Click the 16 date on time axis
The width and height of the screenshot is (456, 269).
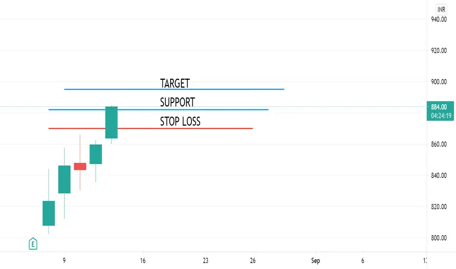[142, 261]
